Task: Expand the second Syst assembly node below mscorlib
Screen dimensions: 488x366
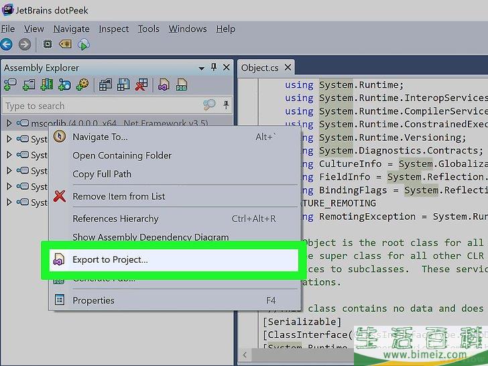Action: pos(9,155)
